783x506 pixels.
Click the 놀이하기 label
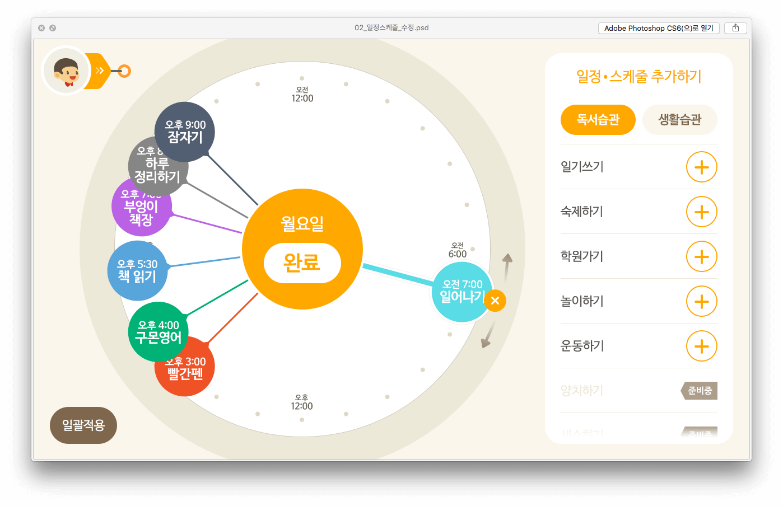point(582,301)
